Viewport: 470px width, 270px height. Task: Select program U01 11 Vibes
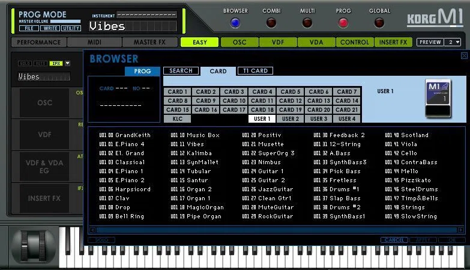tap(187, 144)
